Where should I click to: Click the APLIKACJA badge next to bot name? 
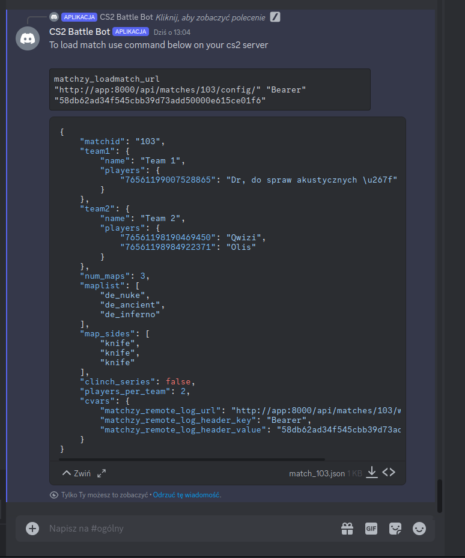tap(131, 32)
